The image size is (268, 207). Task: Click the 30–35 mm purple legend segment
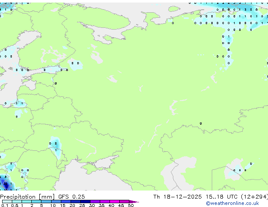[95, 202]
